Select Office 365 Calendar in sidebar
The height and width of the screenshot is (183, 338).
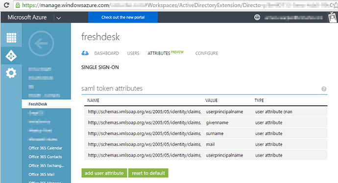pyautogui.click(x=46, y=148)
